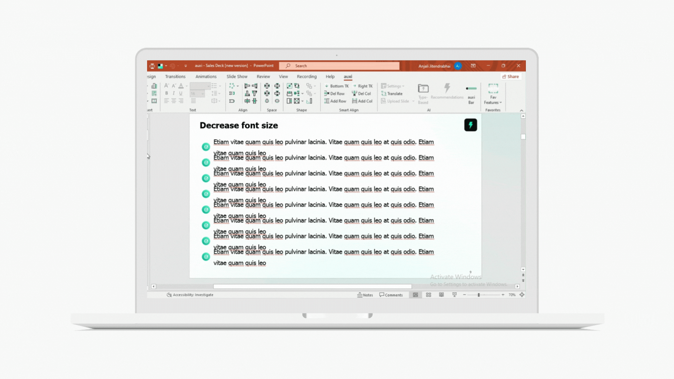Open the Comments pane
This screenshot has width=674, height=379.
pyautogui.click(x=391, y=295)
